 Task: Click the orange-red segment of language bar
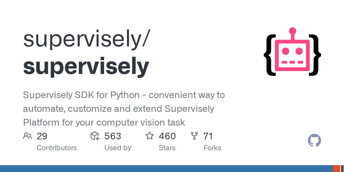pyautogui.click(x=336, y=169)
